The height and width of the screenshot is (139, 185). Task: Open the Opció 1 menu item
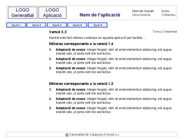click(16, 25)
